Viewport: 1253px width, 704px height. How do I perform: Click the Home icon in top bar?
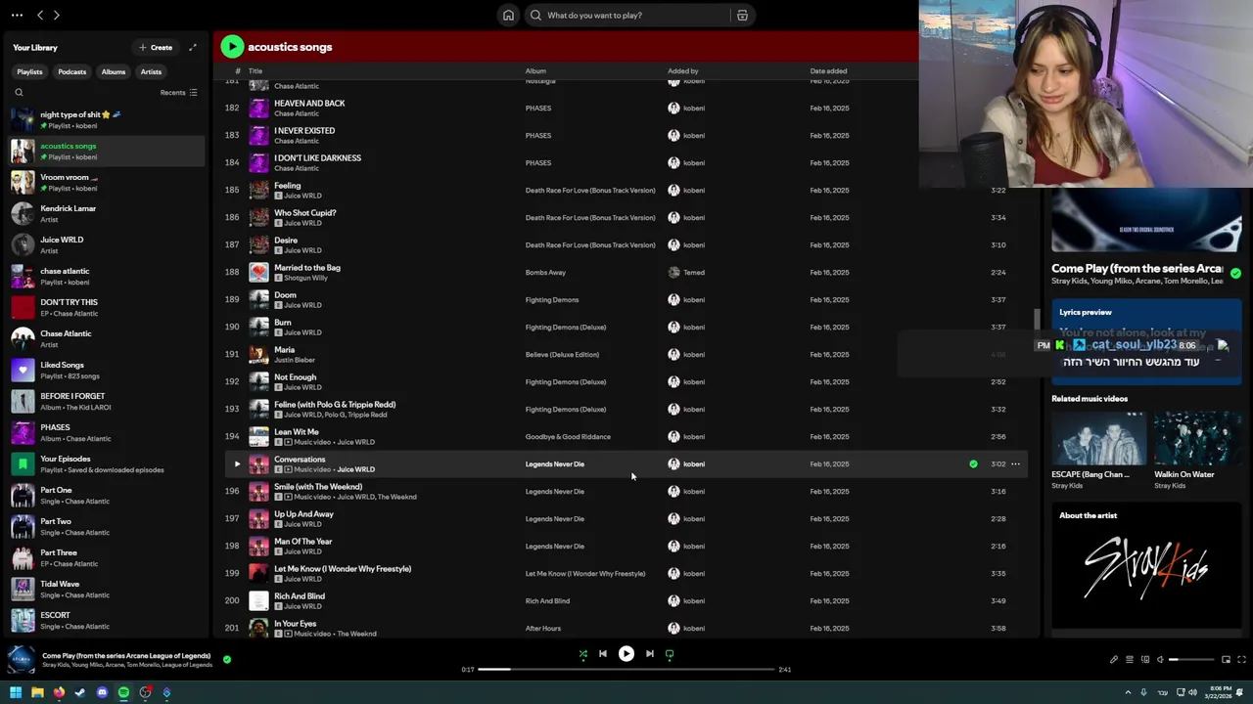coord(508,15)
